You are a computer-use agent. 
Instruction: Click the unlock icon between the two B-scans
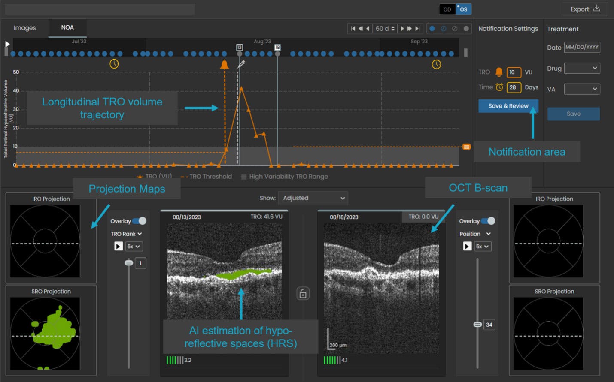click(x=303, y=293)
